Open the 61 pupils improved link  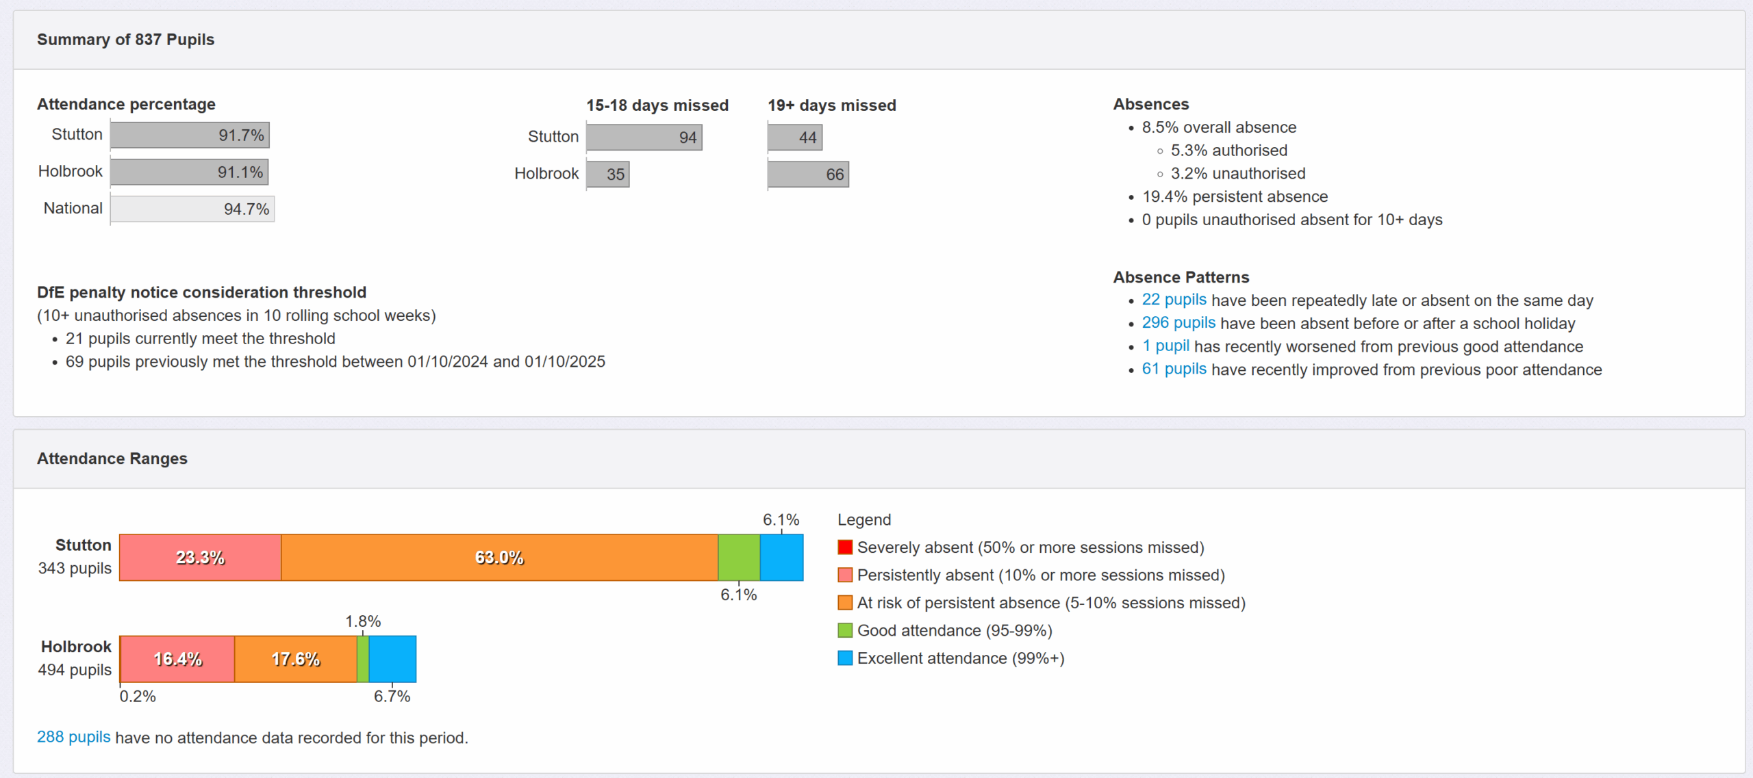click(1174, 369)
